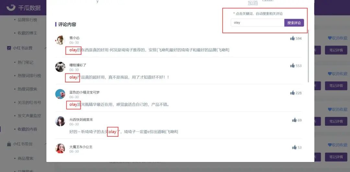Click the 小红书带货 shopping bag icon
This screenshot has width=350, height=172.
point(9,144)
